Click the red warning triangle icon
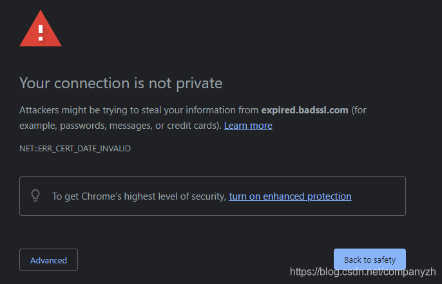This screenshot has width=442, height=284. tap(41, 31)
